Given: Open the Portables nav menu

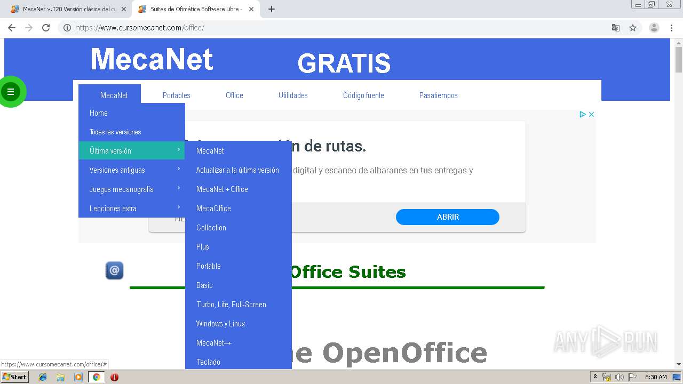Looking at the screenshot, I should pos(177,95).
